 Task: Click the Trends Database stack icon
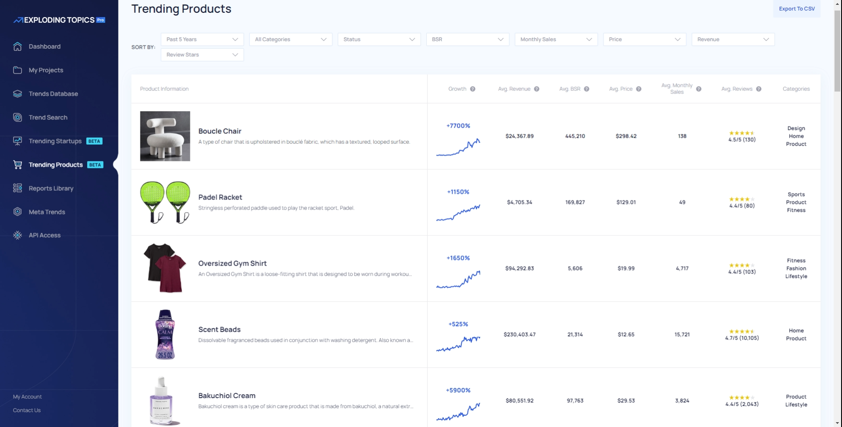click(x=18, y=94)
